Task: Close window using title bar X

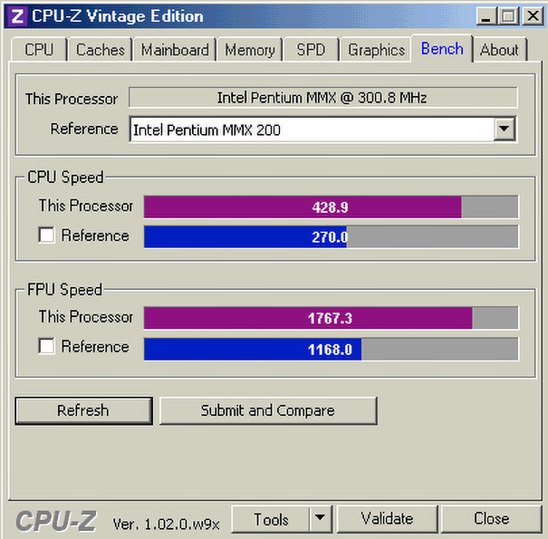Action: [533, 16]
